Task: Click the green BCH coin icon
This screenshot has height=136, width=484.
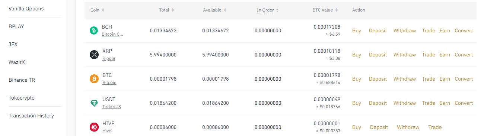Action: tap(94, 30)
